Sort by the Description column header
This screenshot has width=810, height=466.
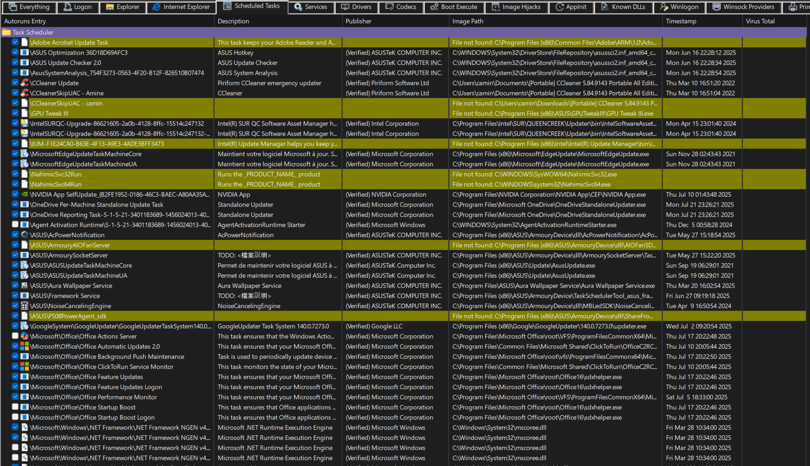(x=278, y=21)
